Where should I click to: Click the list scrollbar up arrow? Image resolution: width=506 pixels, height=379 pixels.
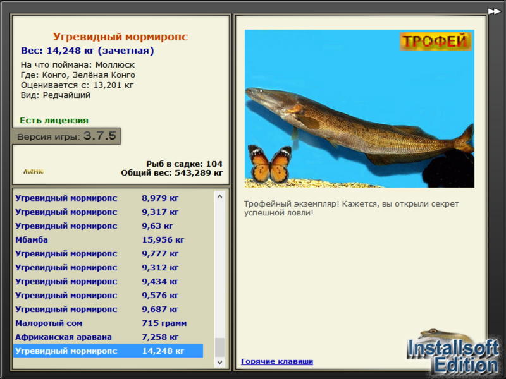(x=219, y=196)
